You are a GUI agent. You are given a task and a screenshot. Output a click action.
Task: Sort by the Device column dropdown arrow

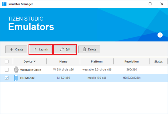(x=35, y=62)
